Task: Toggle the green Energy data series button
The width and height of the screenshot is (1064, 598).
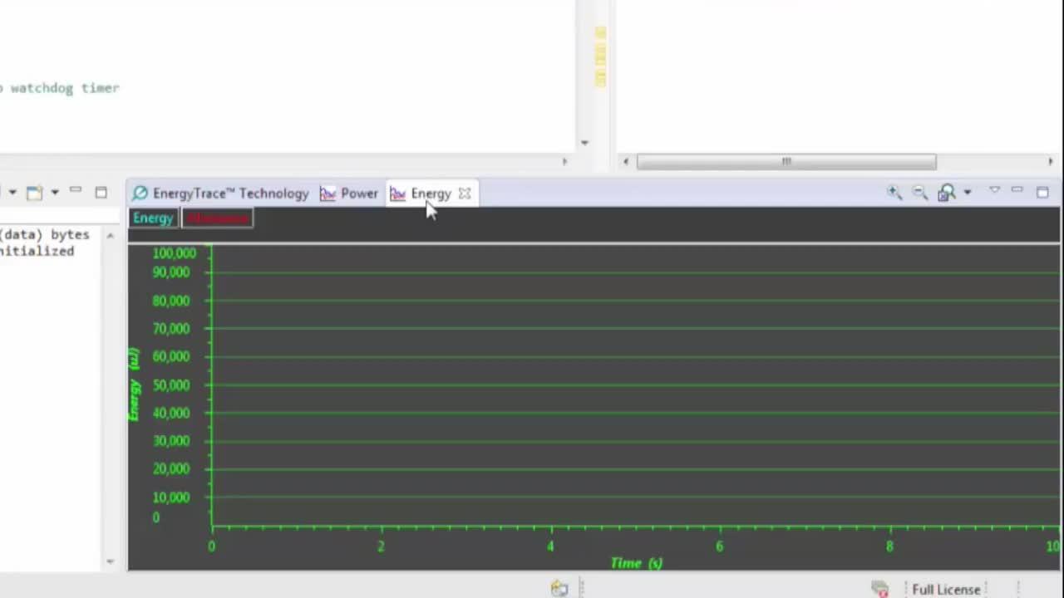Action: tap(153, 218)
